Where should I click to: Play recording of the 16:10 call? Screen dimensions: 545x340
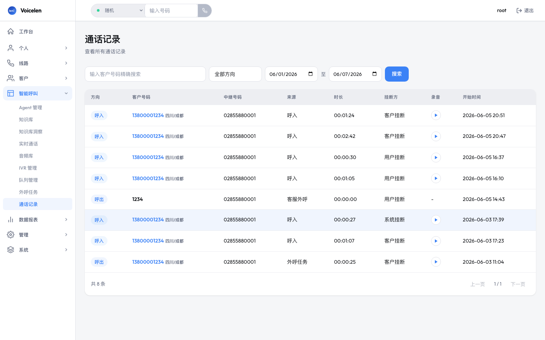(x=436, y=178)
